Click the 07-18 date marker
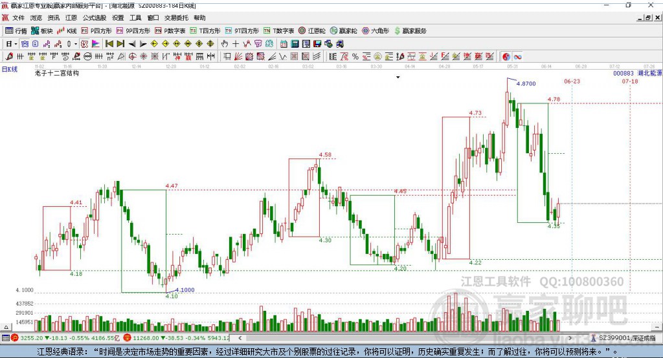The height and width of the screenshot is (358, 663). [629, 81]
